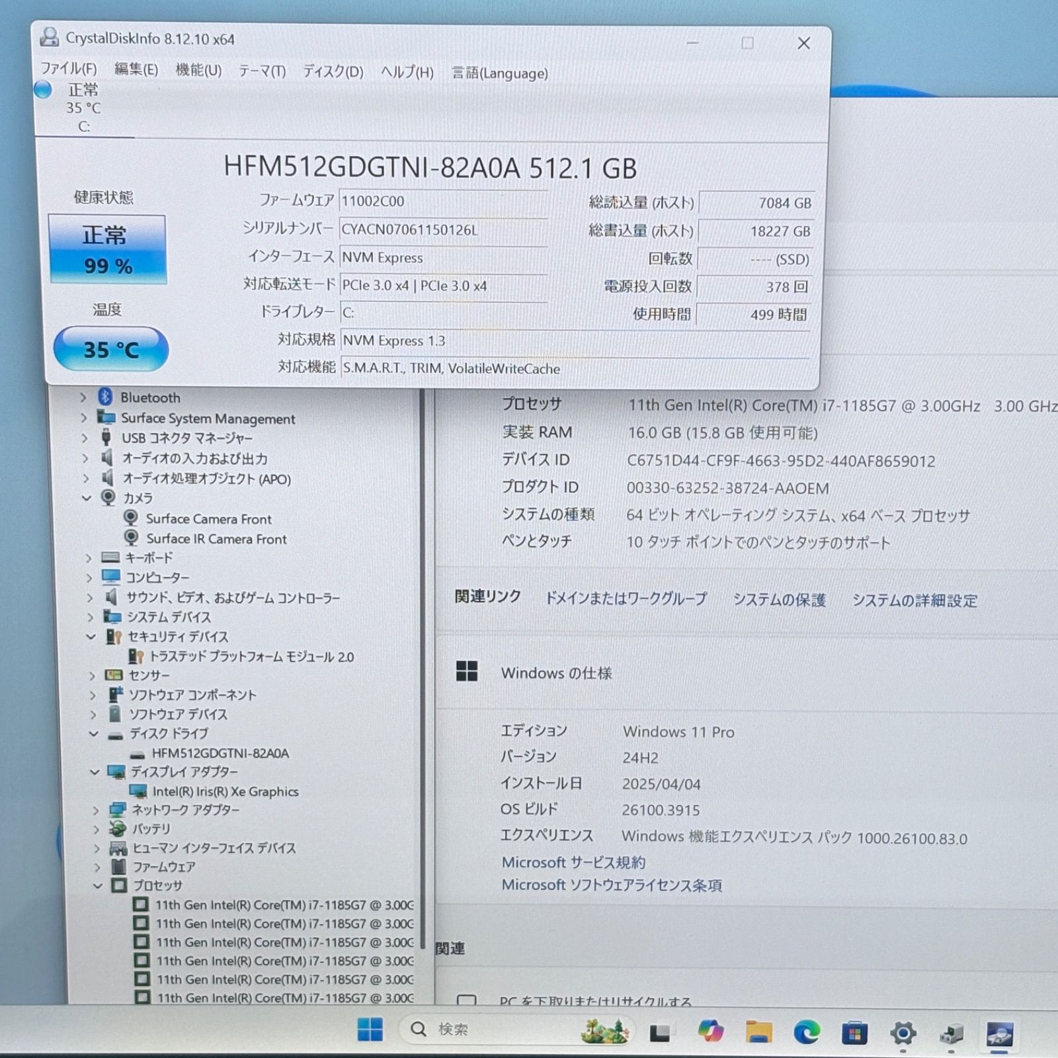Expand the Surface System Management node
Image resolution: width=1058 pixels, height=1058 pixels.
(x=84, y=418)
